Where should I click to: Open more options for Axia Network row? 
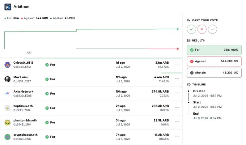point(177,93)
